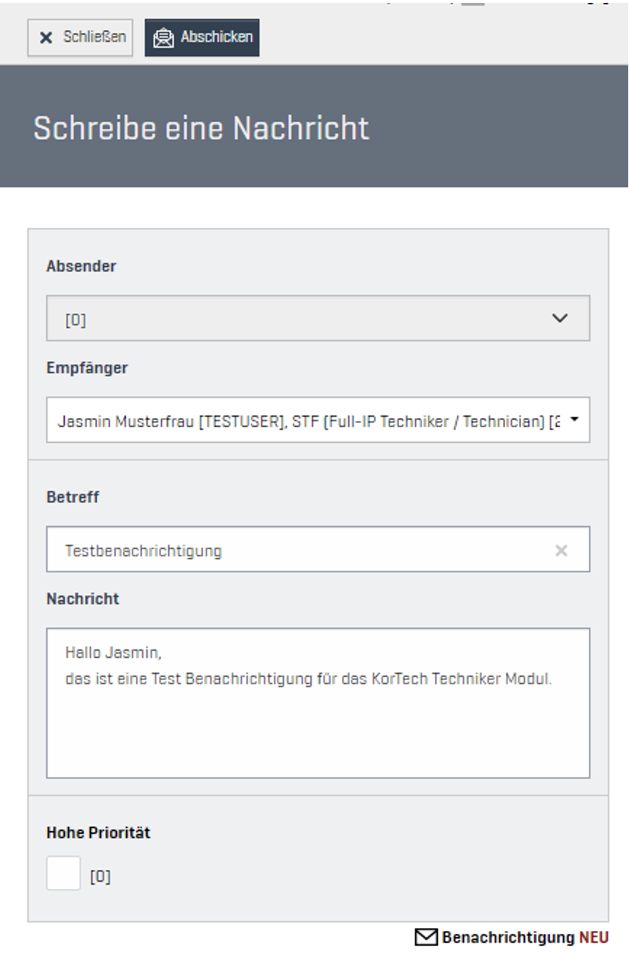Screen dimensions: 629x954
Task: Open the Benachrichtigung NEU link
Action: pos(525,937)
